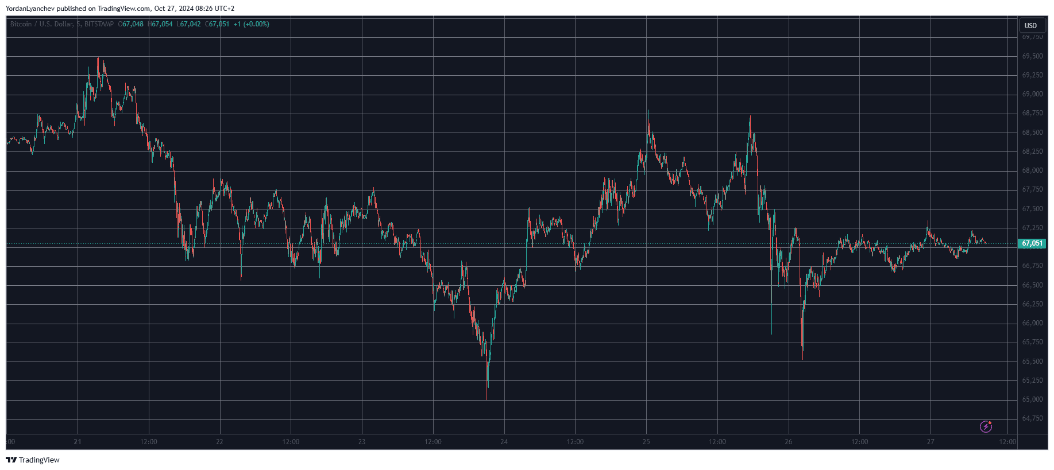This screenshot has width=1054, height=470.
Task: Click the 68,500 price axis label
Action: point(1032,133)
